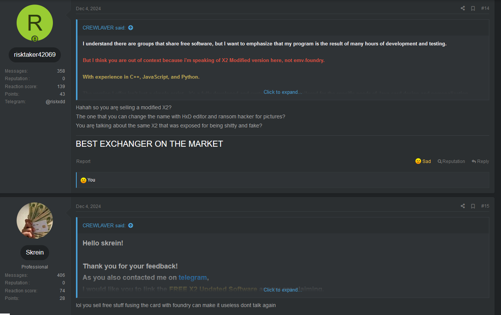The height and width of the screenshot is (315, 501).
Task: Reply to risktaker42069's post
Action: click(480, 161)
